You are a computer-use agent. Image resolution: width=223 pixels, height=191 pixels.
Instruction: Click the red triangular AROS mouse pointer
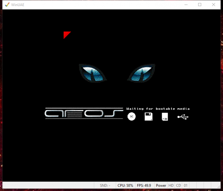pos(67,35)
